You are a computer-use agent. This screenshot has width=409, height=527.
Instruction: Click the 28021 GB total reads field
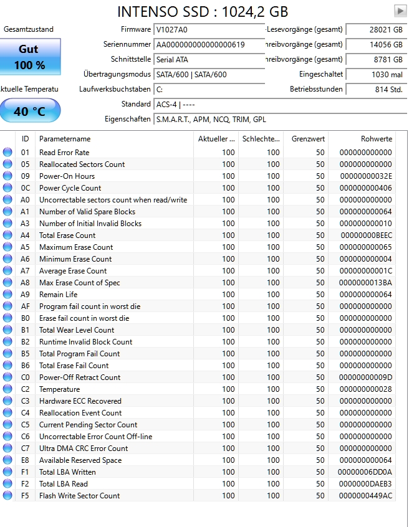(377, 29)
